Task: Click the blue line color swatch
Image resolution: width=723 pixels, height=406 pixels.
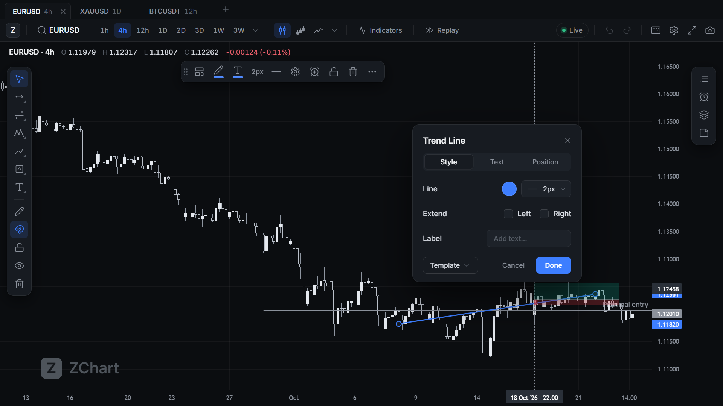Action: click(509, 189)
